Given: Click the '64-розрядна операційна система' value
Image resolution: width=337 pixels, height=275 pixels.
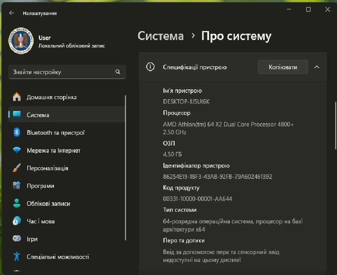Looking at the screenshot, I should click(x=233, y=225).
